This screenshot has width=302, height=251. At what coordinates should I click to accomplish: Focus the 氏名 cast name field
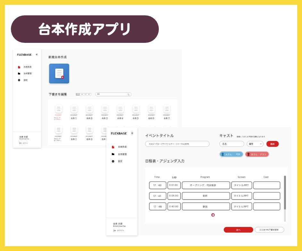coord(232,144)
